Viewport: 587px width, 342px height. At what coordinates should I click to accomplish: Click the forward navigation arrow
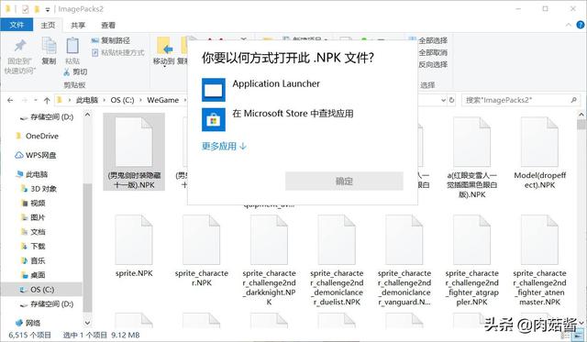(25, 100)
